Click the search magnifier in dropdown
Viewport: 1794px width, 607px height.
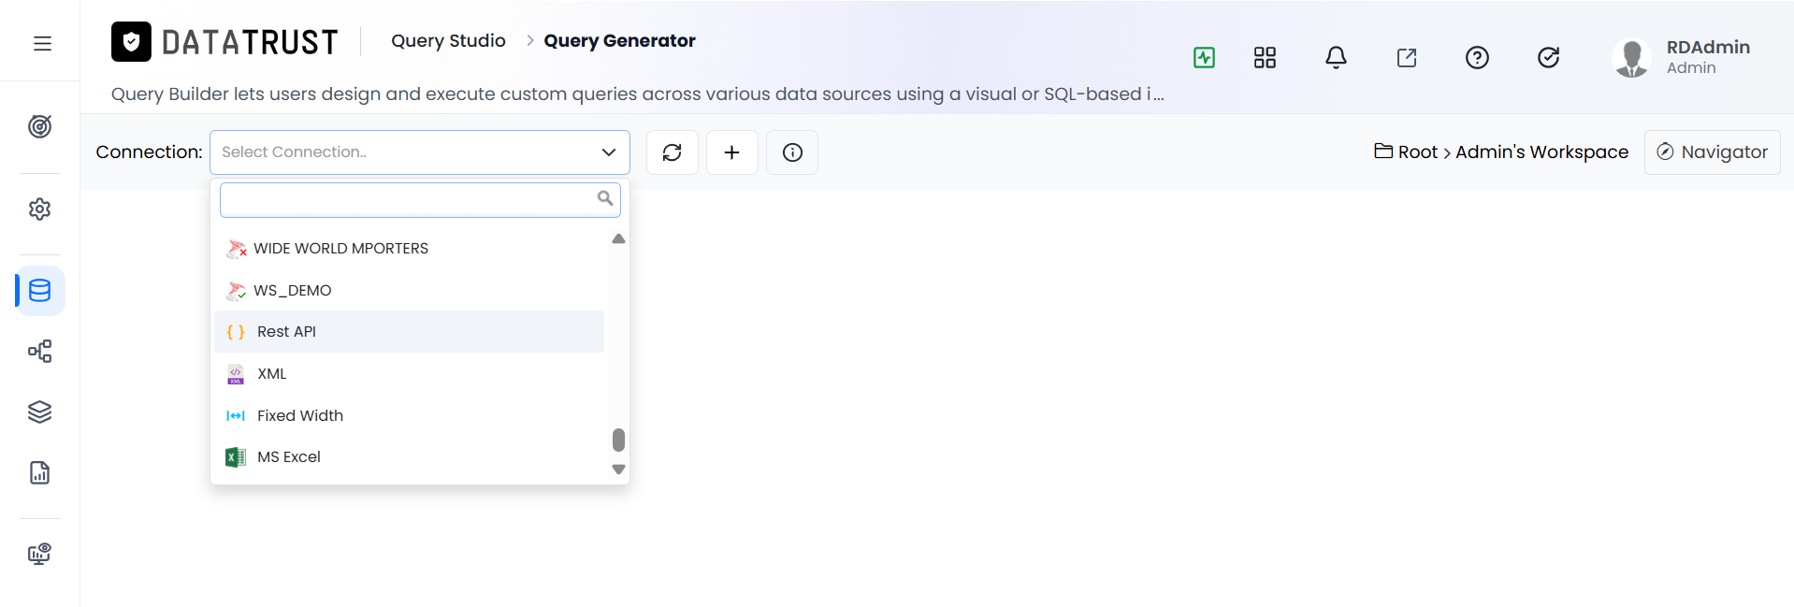[605, 198]
